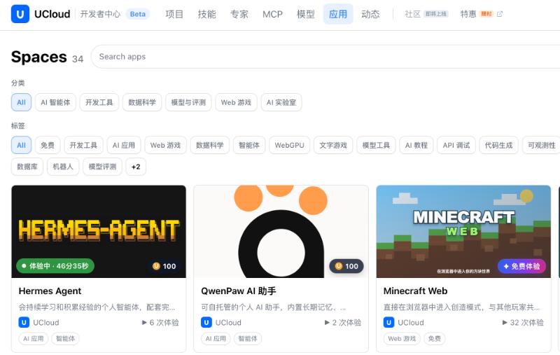
Task: Go to the MCP nav item
Action: 272,14
